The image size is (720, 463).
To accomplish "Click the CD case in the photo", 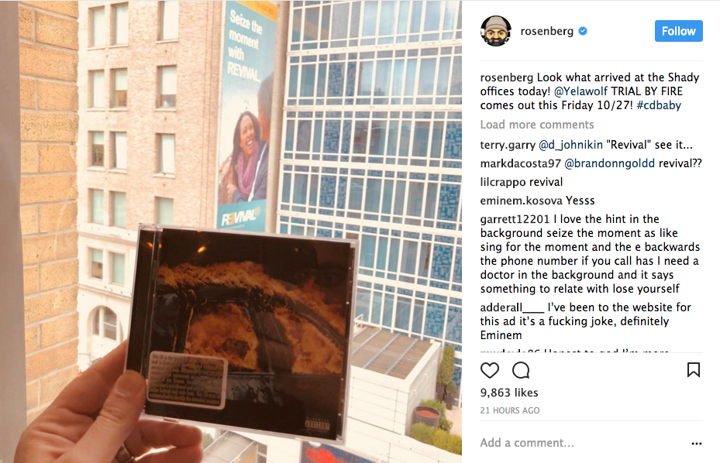I will click(243, 333).
